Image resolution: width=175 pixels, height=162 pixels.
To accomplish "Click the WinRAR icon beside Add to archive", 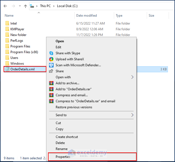I will pyautogui.click(x=51, y=83).
